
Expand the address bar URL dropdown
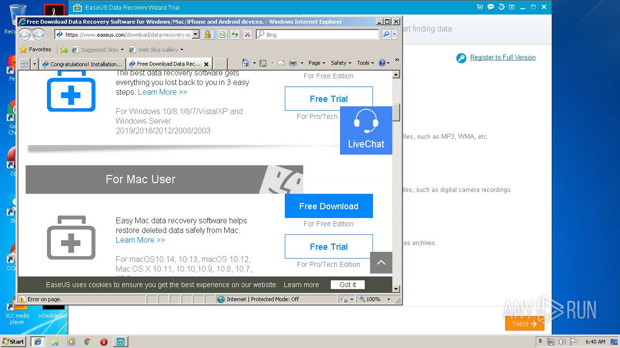[196, 34]
